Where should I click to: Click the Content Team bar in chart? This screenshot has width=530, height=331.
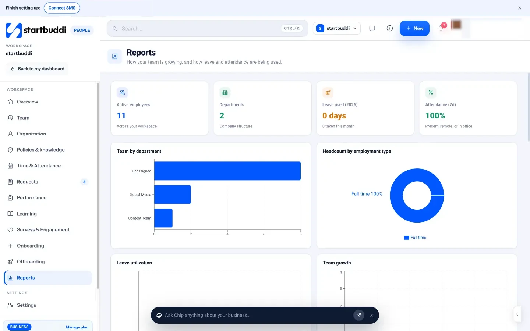[x=163, y=218]
